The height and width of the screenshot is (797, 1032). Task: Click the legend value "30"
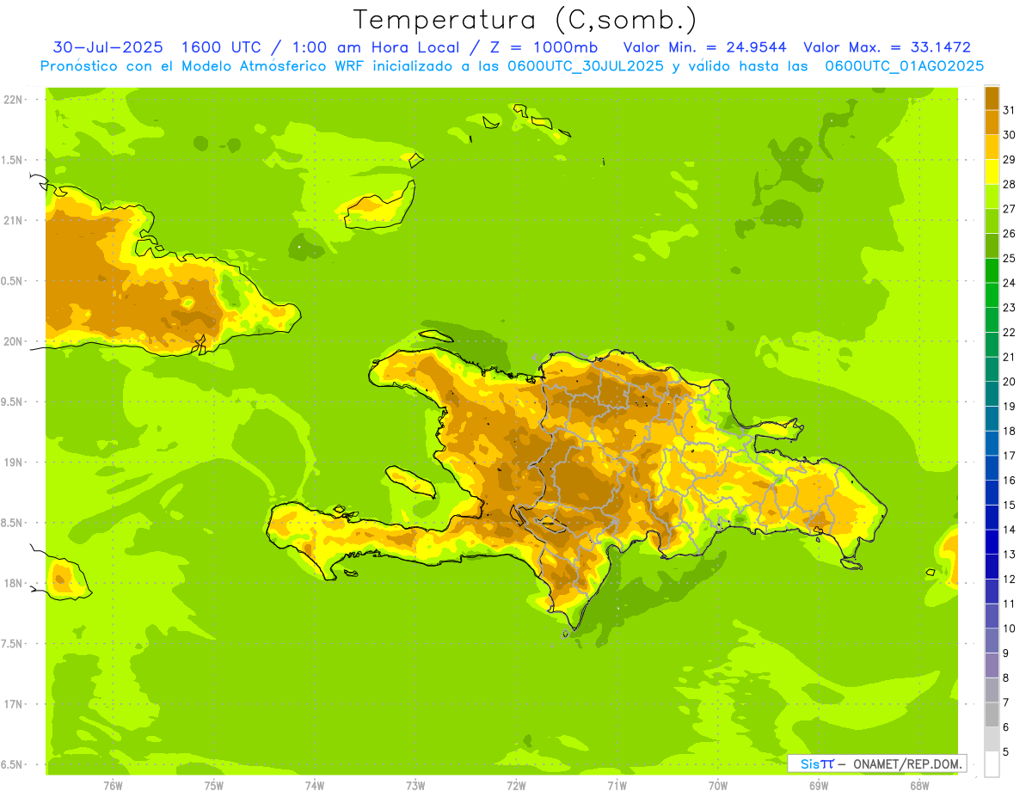point(1009,135)
